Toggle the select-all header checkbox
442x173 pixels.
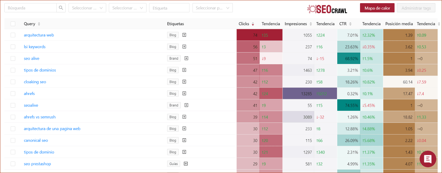[x=13, y=24]
